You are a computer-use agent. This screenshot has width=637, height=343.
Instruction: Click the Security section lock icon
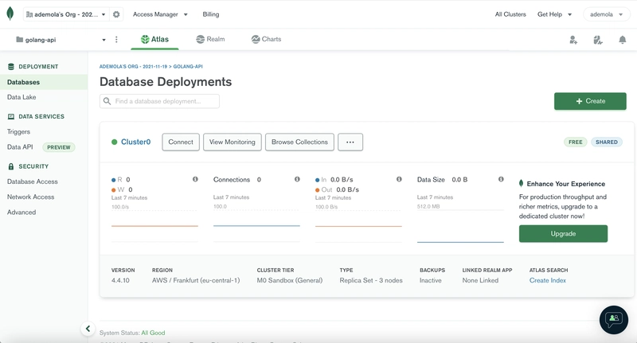tap(11, 166)
